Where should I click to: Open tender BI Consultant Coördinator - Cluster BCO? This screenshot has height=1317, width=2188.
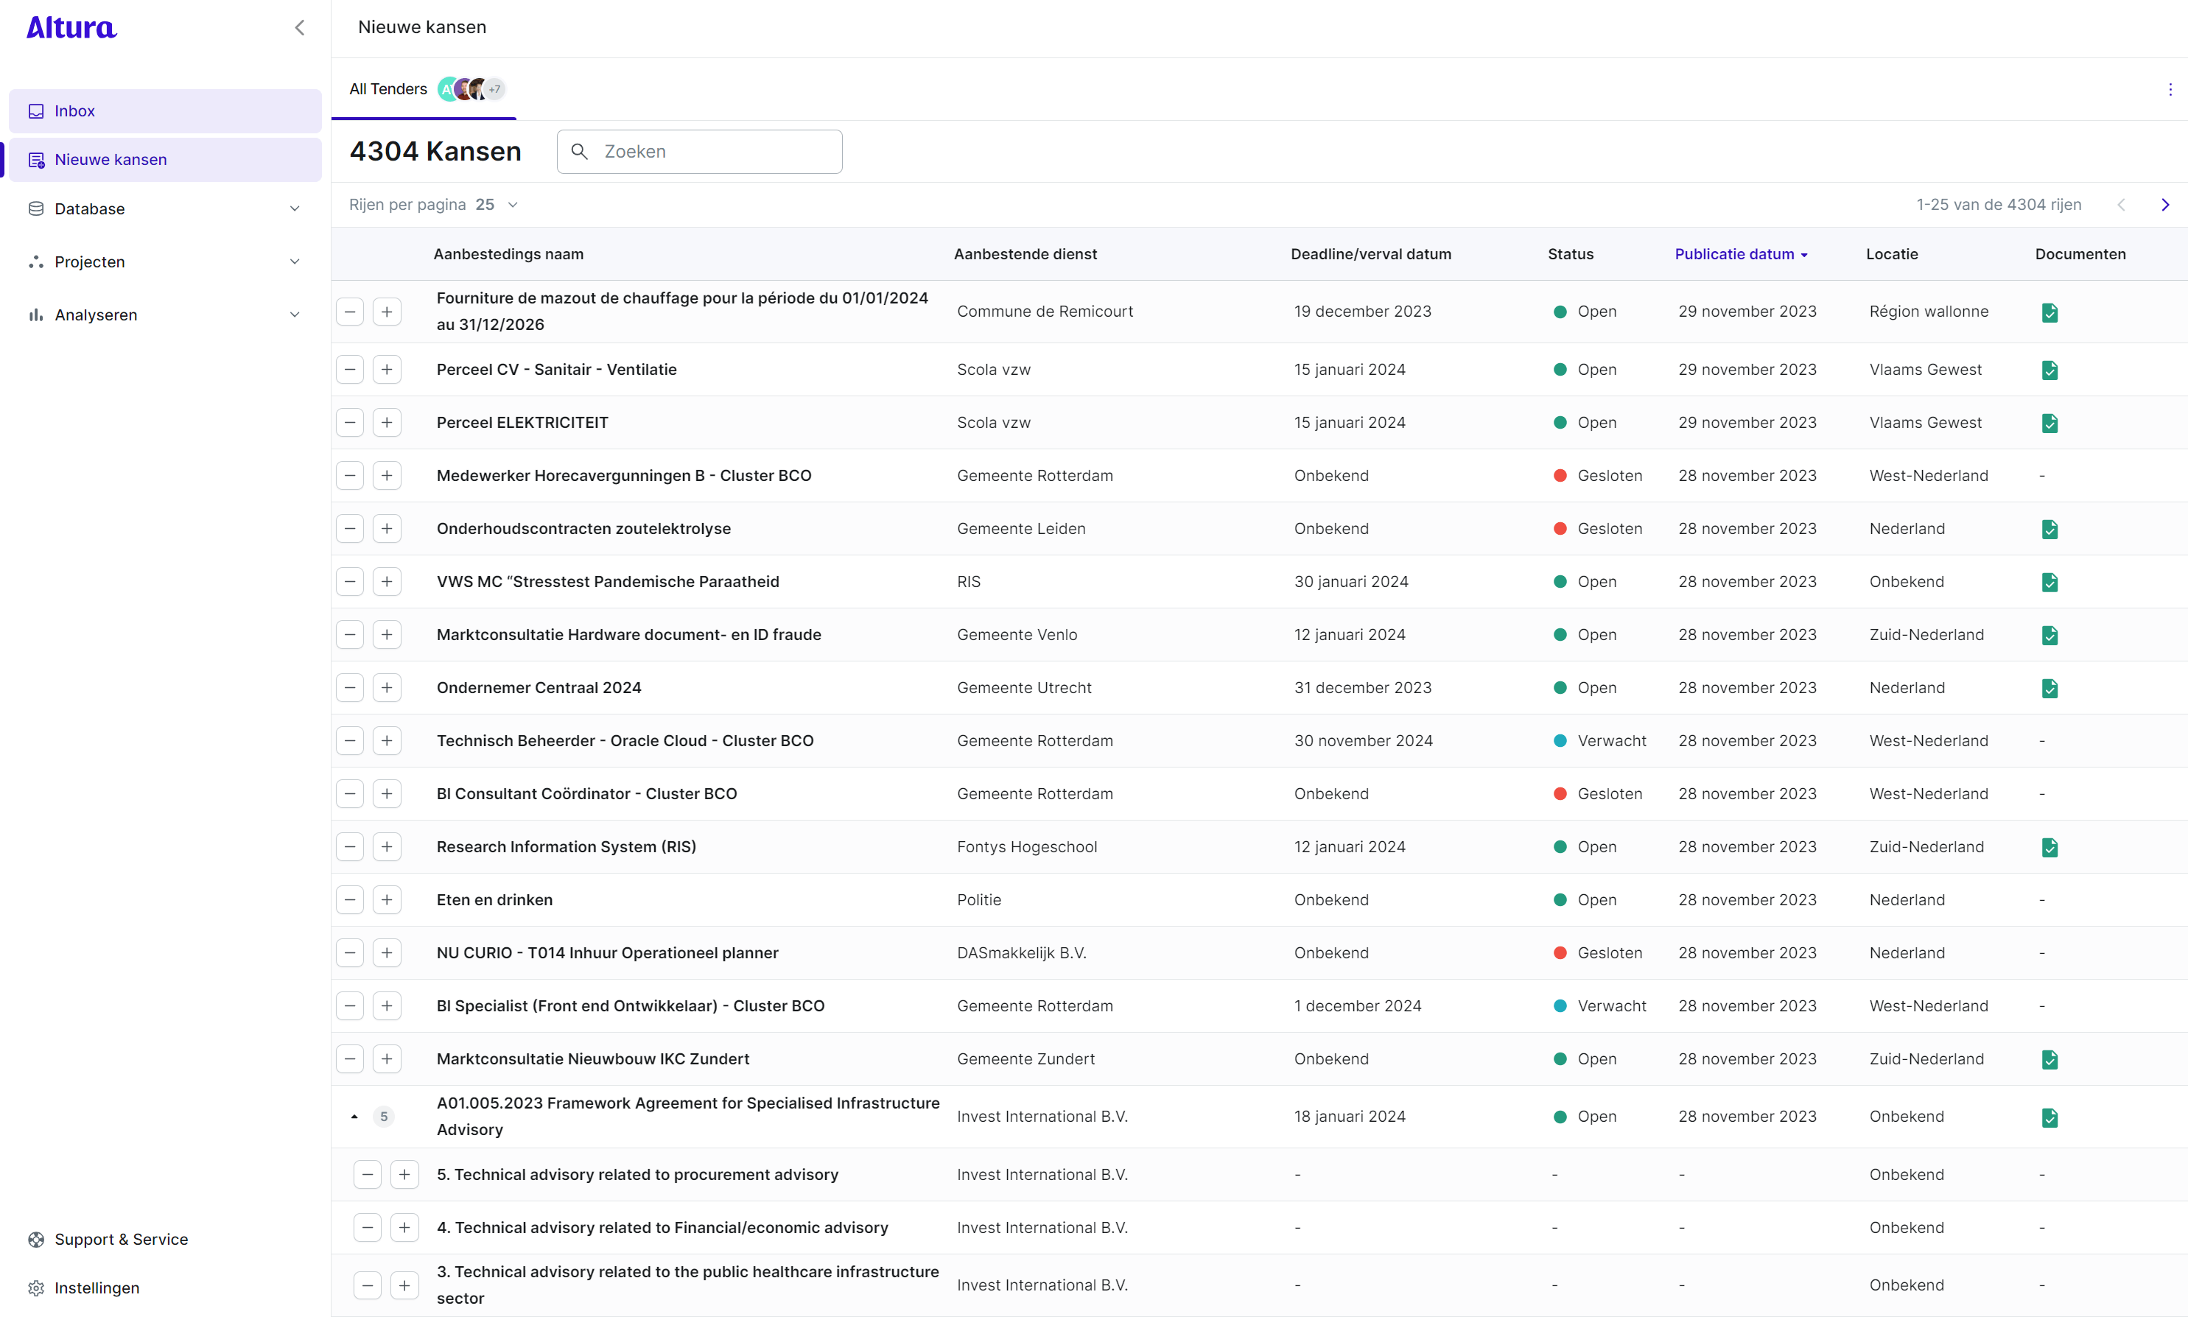[586, 794]
